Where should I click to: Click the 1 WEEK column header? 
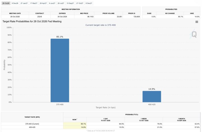tap(144, 119)
